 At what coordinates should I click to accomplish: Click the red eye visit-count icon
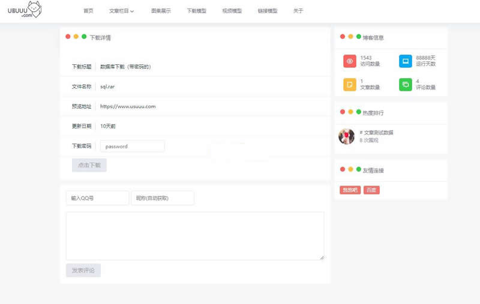click(350, 61)
